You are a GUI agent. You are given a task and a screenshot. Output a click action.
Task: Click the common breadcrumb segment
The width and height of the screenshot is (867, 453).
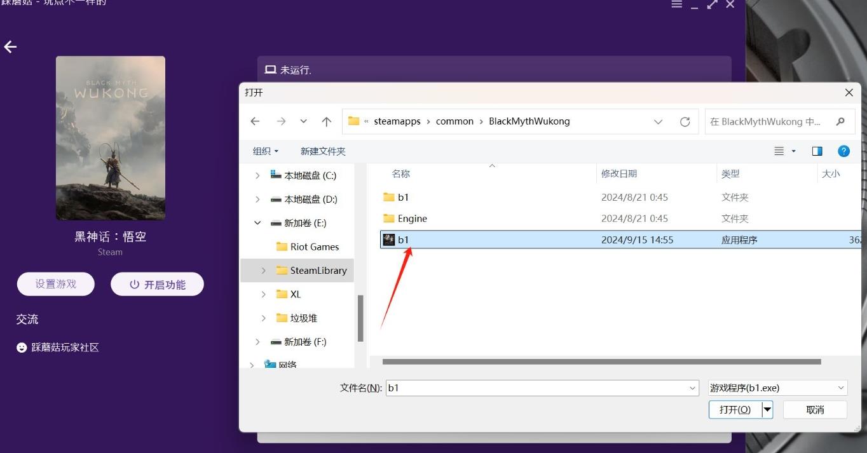pyautogui.click(x=454, y=121)
